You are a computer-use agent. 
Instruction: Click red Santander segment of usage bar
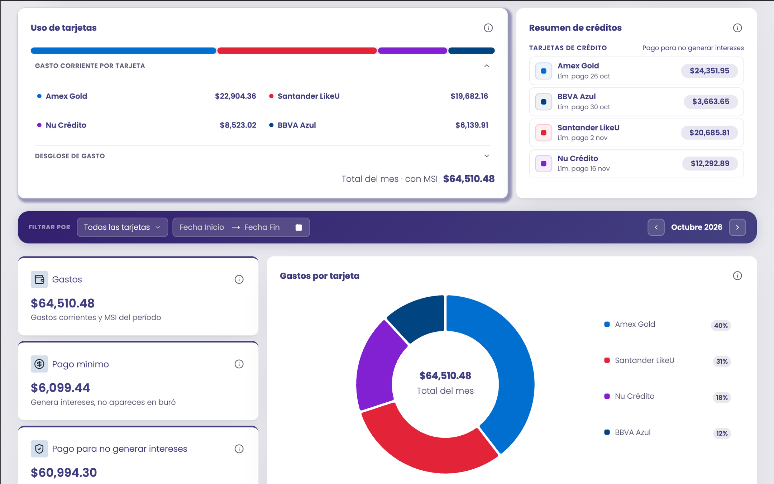(x=297, y=51)
